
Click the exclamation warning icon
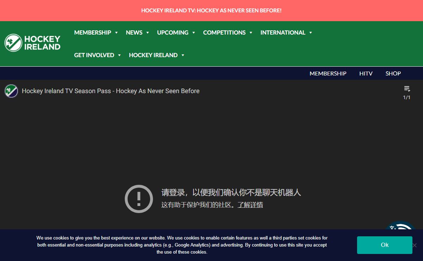[139, 199]
